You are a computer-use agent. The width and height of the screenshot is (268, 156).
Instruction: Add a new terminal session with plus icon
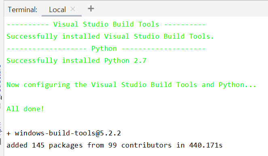(91, 8)
